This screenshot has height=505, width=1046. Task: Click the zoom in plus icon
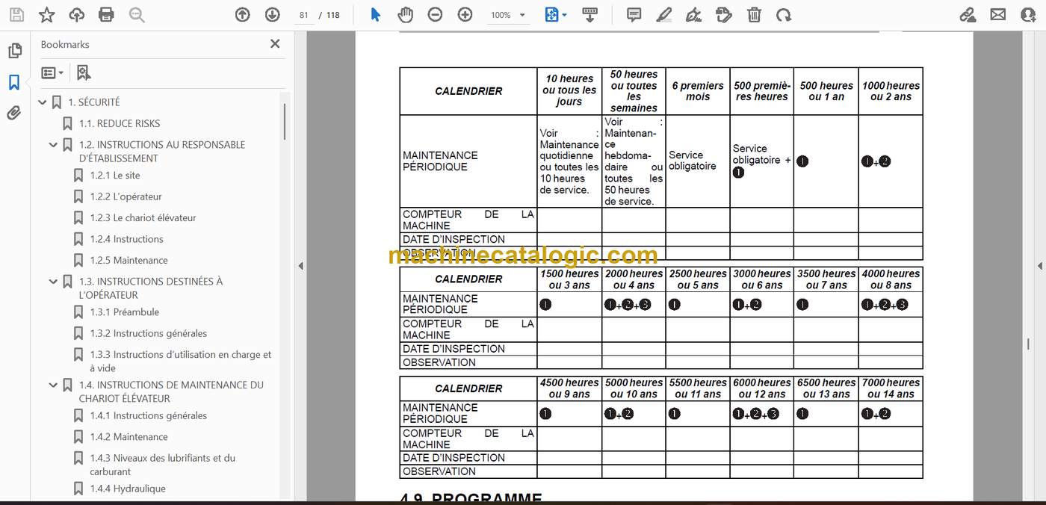click(465, 14)
